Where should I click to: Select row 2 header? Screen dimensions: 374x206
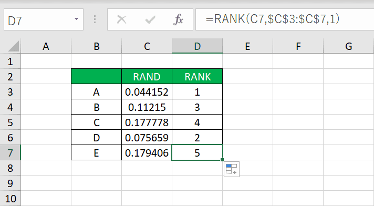pos(11,77)
